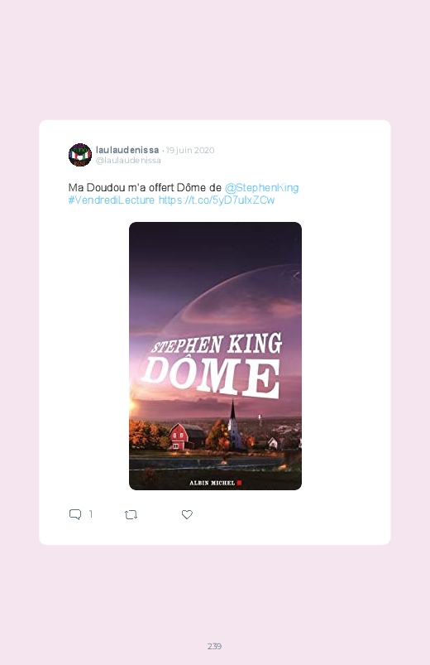Click the grey @laulaudenissa handle

click(128, 161)
